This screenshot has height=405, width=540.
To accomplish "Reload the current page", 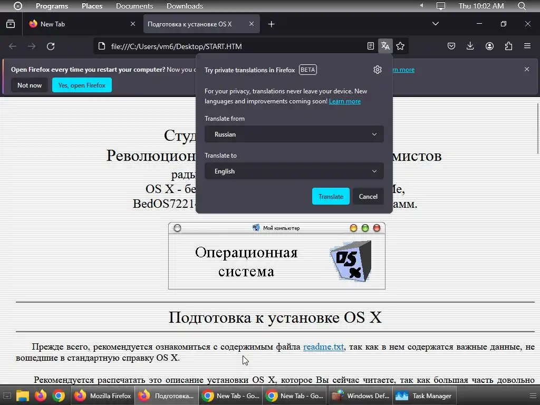I will click(51, 46).
